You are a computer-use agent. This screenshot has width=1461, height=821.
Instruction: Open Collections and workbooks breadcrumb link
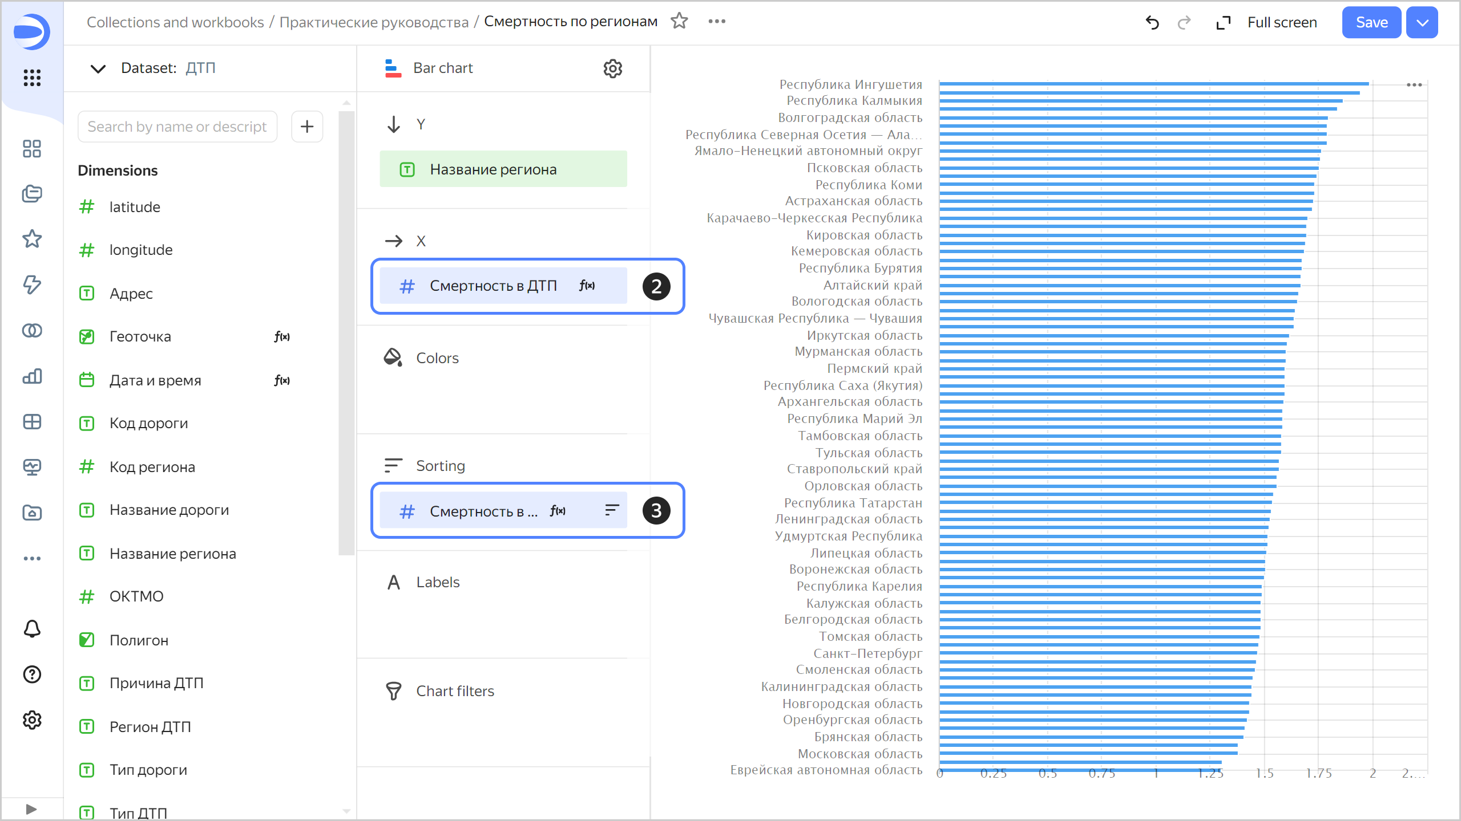pyautogui.click(x=175, y=22)
